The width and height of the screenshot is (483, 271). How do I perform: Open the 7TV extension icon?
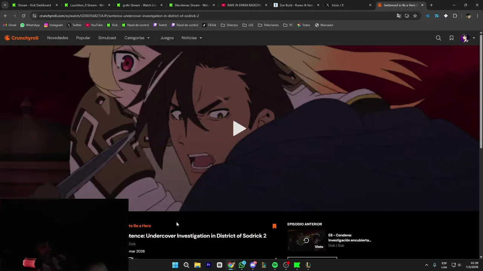point(437,16)
